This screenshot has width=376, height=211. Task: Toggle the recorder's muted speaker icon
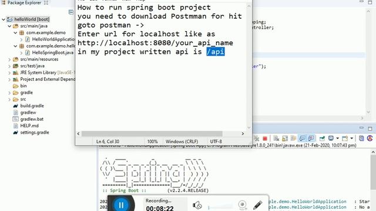[197, 205]
